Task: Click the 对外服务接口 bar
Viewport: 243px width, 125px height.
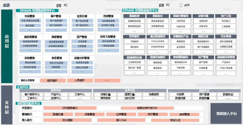Action: (70, 108)
